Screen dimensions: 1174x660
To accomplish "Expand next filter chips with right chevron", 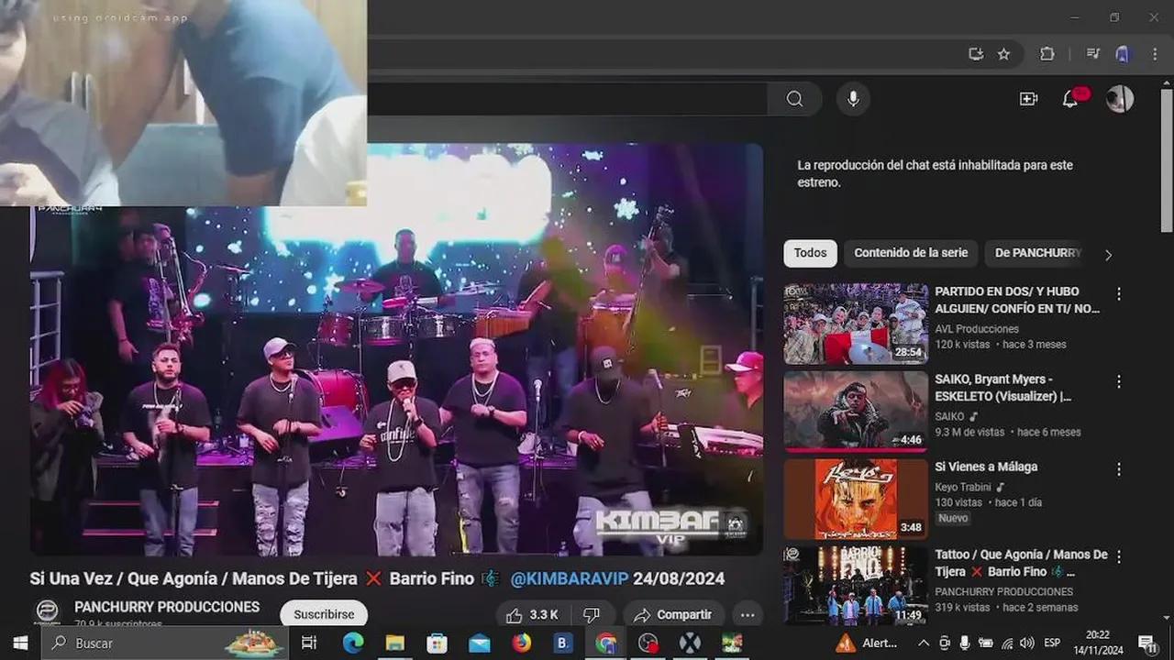I will pyautogui.click(x=1108, y=255).
